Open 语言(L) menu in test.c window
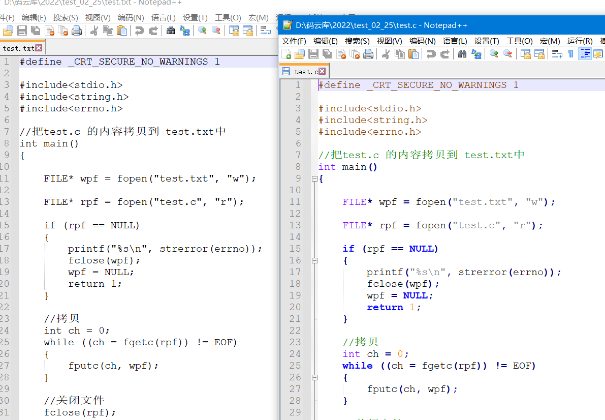 pyautogui.click(x=455, y=41)
